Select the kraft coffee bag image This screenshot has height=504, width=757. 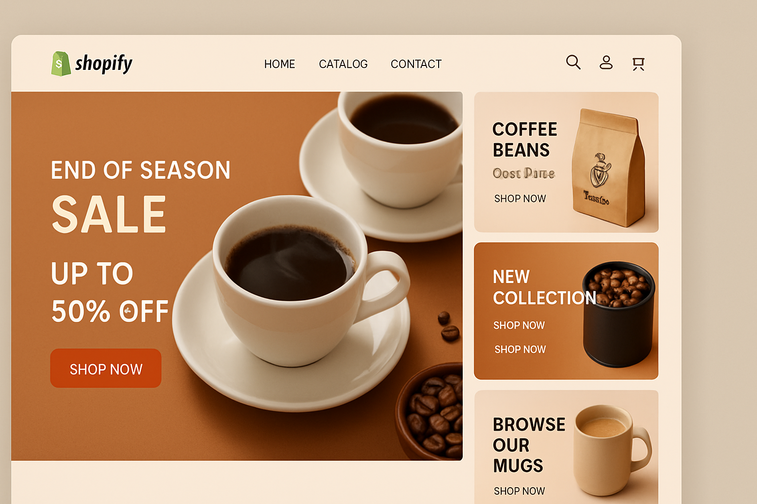point(609,167)
